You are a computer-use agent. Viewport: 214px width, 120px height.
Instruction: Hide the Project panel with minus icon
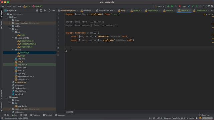(x=53, y=10)
